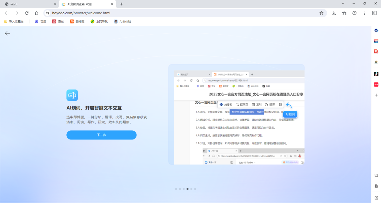Select the highlighted active carousel dot
The width and height of the screenshot is (381, 203).
[188, 189]
